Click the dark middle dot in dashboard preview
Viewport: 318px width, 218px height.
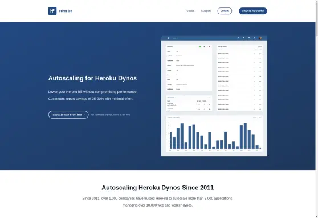click(204, 47)
